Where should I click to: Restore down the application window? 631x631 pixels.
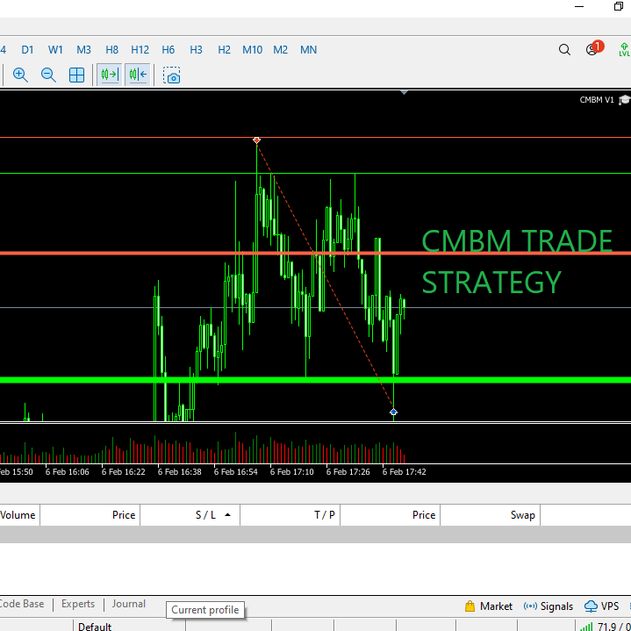click(x=619, y=6)
